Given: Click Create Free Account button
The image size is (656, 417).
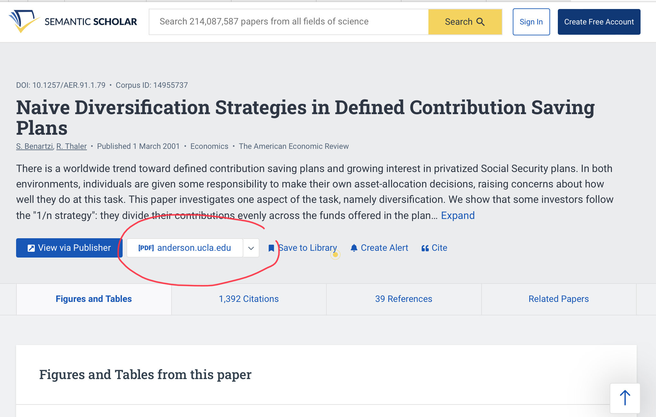Looking at the screenshot, I should point(599,22).
